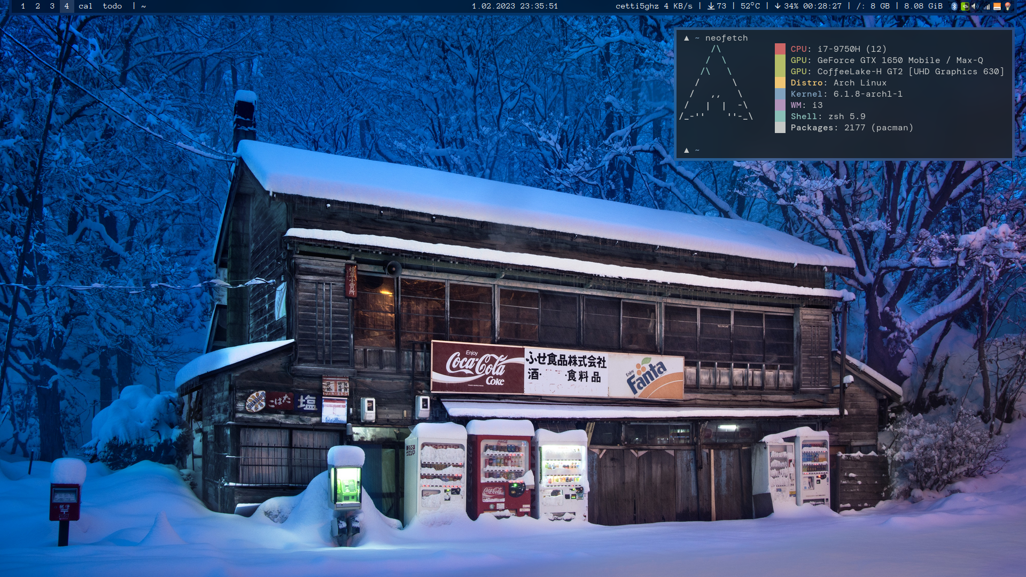Click the cetti5ghz Wi-Fi status
Image resolution: width=1026 pixels, height=577 pixels.
(x=637, y=6)
